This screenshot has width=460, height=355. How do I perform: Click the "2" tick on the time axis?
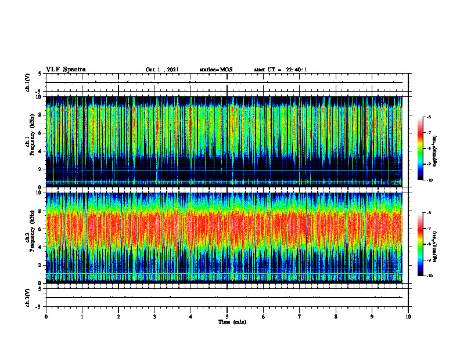(x=118, y=317)
